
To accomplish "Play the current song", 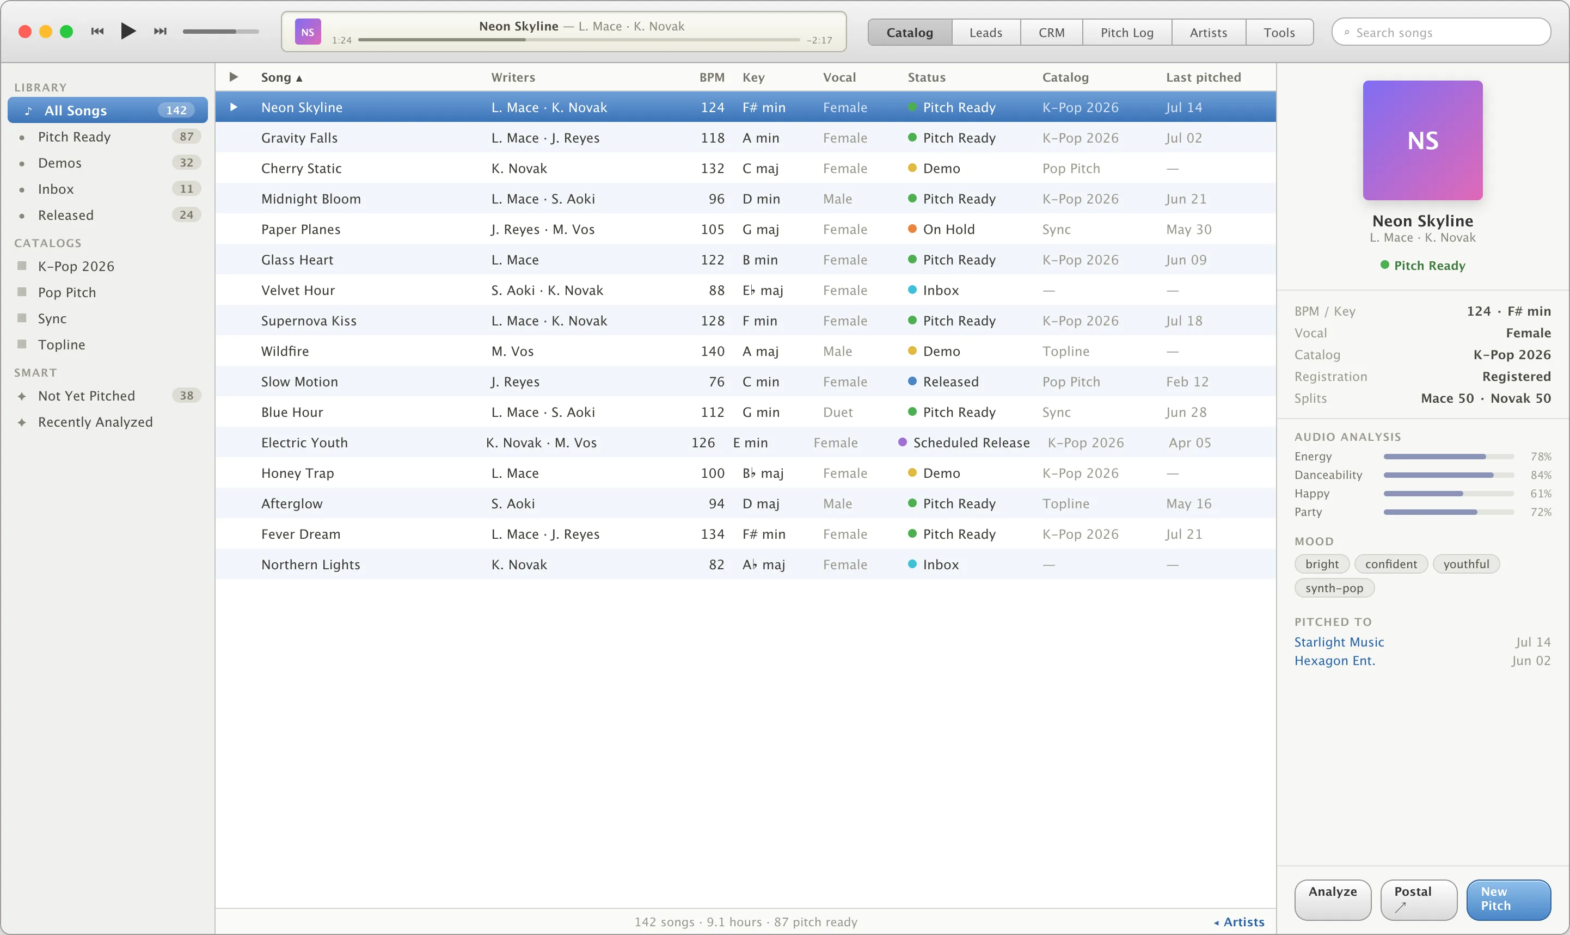I will coord(128,31).
